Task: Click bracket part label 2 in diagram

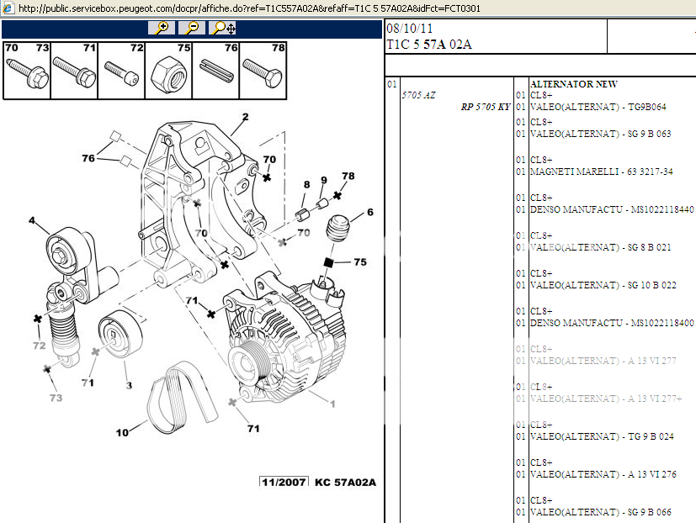Action: pos(245,117)
